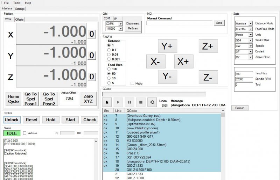280x180 pixels.
Task: Pause the G-code stream
Action: pyautogui.click(x=129, y=102)
